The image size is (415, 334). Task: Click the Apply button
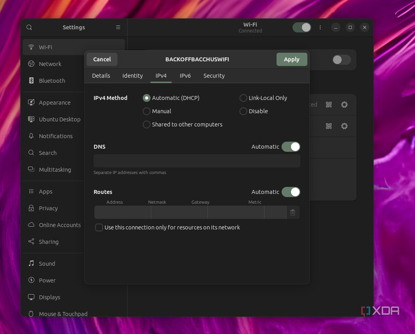click(x=292, y=59)
